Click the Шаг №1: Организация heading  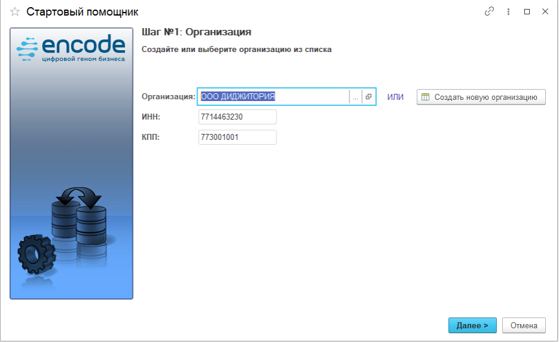pyautogui.click(x=196, y=32)
